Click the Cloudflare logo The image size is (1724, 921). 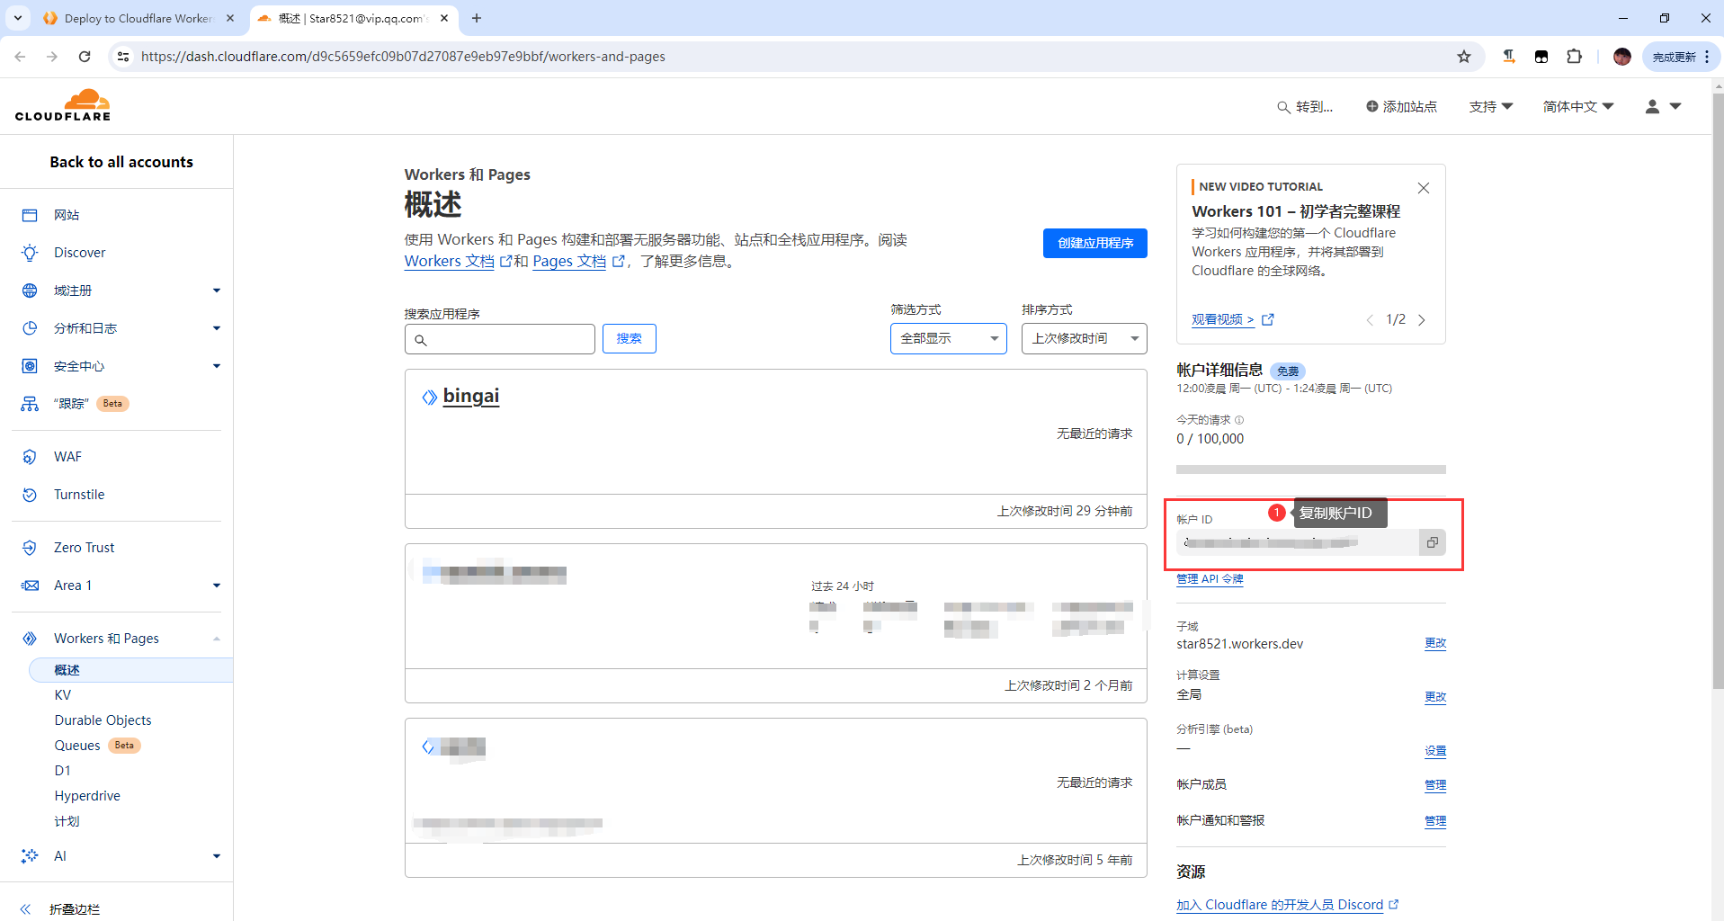(x=63, y=105)
